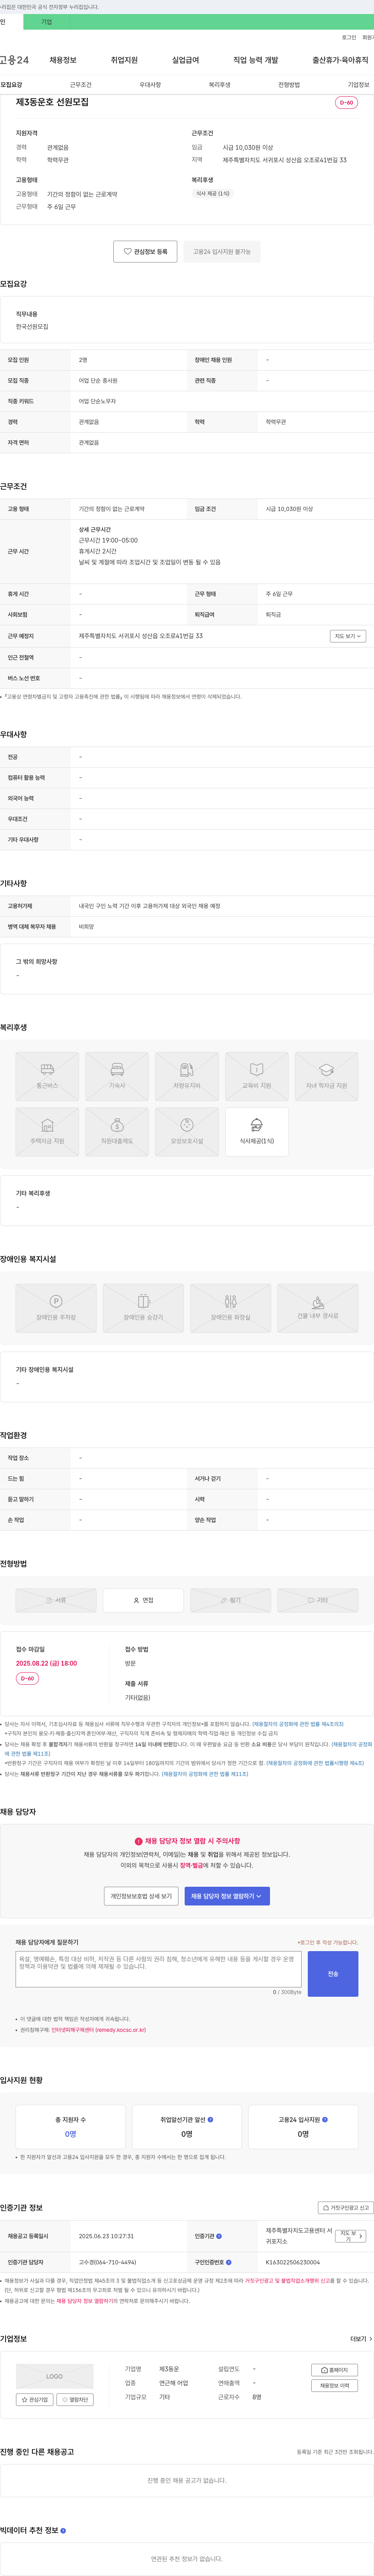Open the 취업지원 menu
This screenshot has width=374, height=2576.
click(124, 60)
